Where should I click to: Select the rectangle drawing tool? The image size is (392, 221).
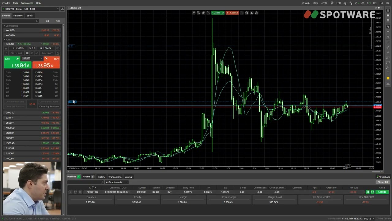(388, 63)
